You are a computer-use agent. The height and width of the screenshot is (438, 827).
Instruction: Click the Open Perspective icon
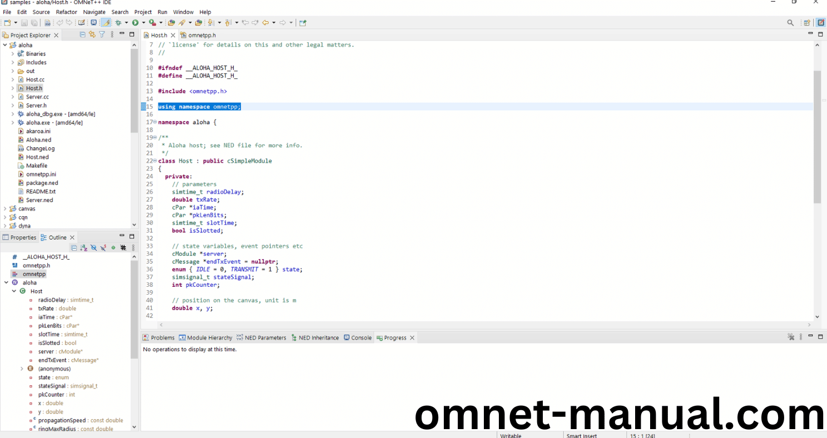(x=807, y=23)
